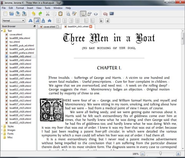Screen dimensions: 185x158
Task: Create a new file with New icon
Action: coord(5,14)
